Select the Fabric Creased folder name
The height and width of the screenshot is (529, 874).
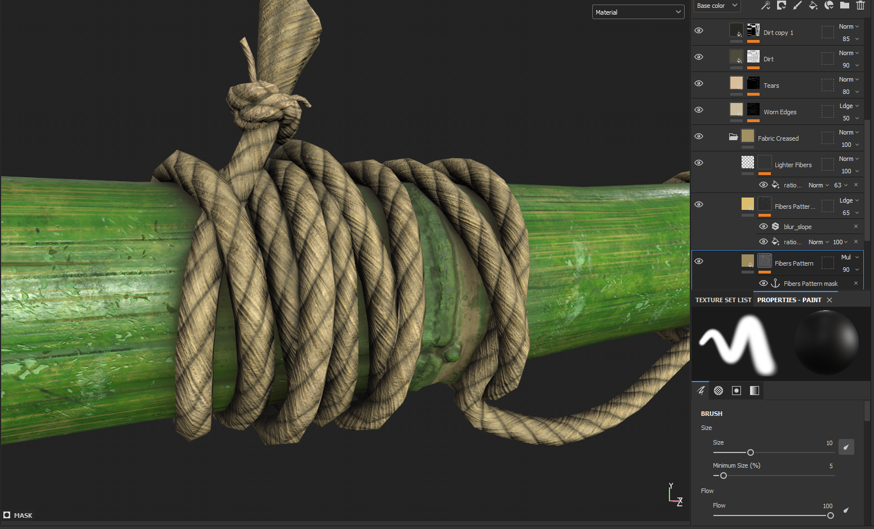(x=778, y=138)
